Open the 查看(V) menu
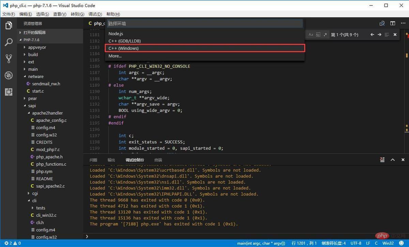The height and width of the screenshot is (247, 409). pyautogui.click(x=60, y=14)
